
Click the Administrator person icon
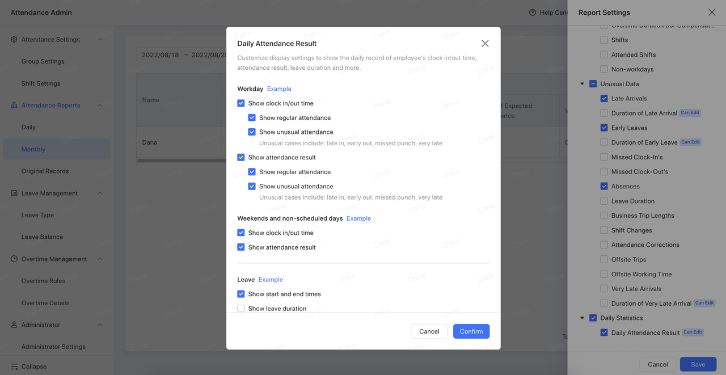[x=14, y=325]
